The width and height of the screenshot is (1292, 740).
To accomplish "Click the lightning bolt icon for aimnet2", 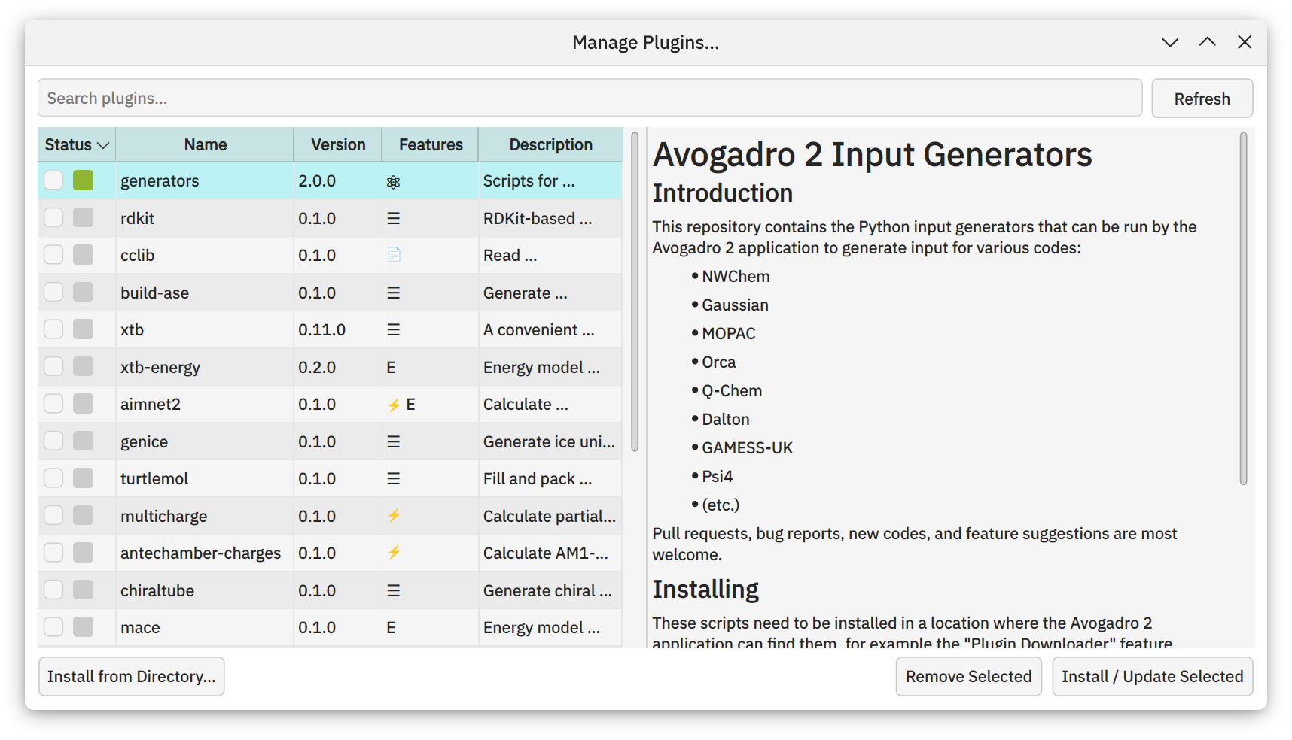I will coord(394,405).
